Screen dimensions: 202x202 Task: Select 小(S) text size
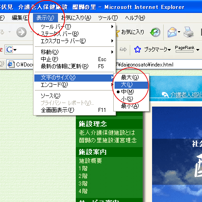[x=132, y=99]
